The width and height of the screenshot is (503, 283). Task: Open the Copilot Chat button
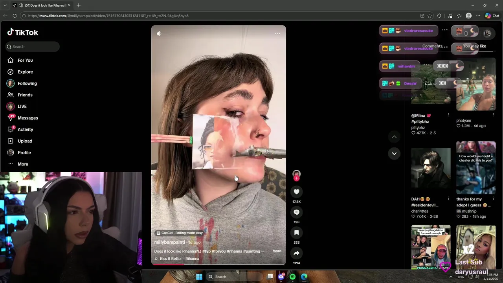pos(492,16)
